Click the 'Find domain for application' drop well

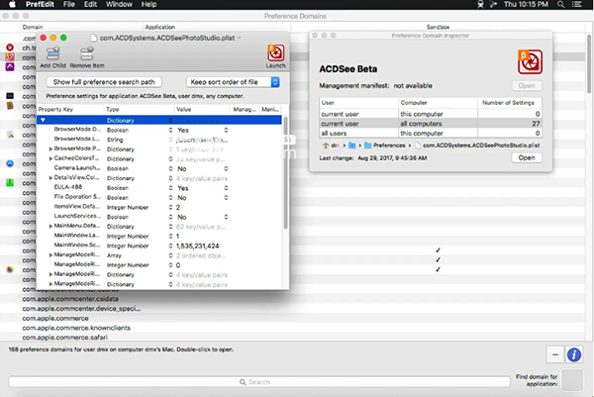tap(572, 380)
